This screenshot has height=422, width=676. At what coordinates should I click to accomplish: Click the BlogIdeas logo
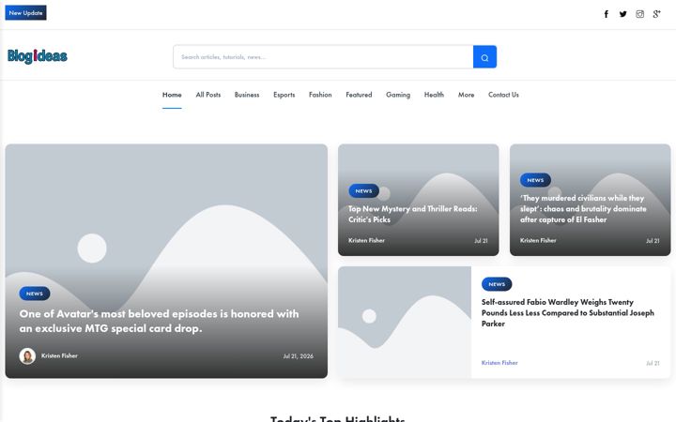pos(37,56)
